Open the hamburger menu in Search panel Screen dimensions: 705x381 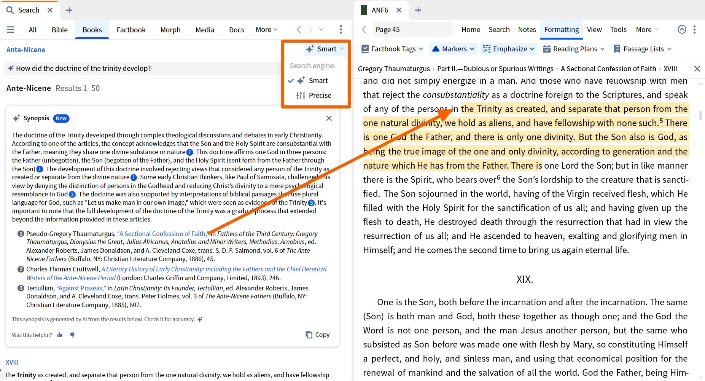point(11,30)
